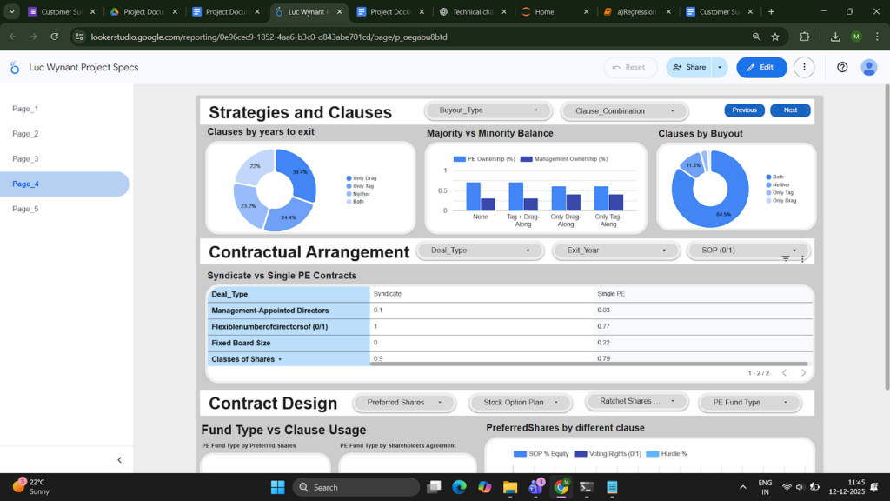Click the help question mark icon
This screenshot has width=890, height=501.
(x=842, y=67)
